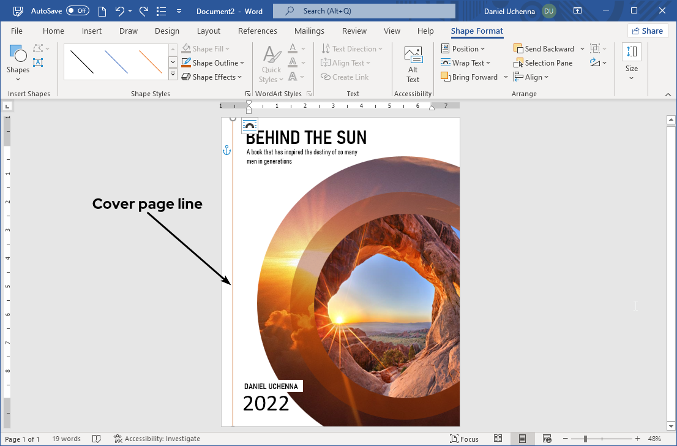Open the Selection Pane

pyautogui.click(x=543, y=63)
